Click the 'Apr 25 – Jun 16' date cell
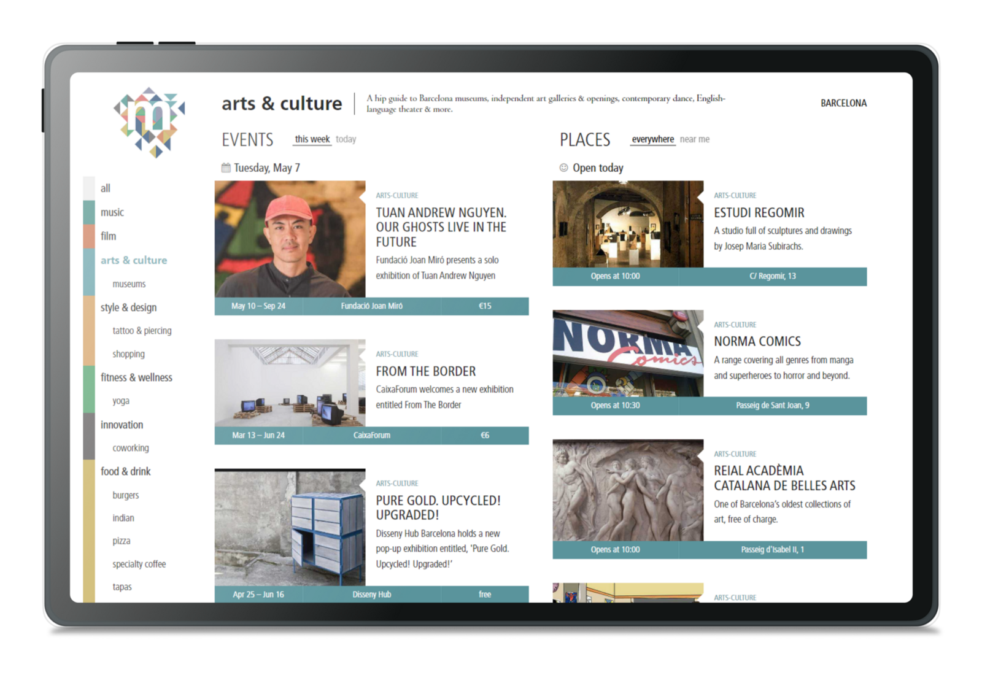 (x=258, y=594)
